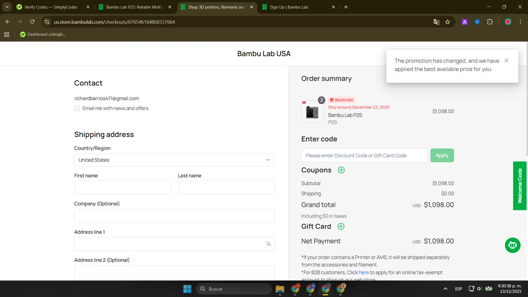Dismiss the promotion changed notification
Screen dimensions: 528x297
[506, 61]
